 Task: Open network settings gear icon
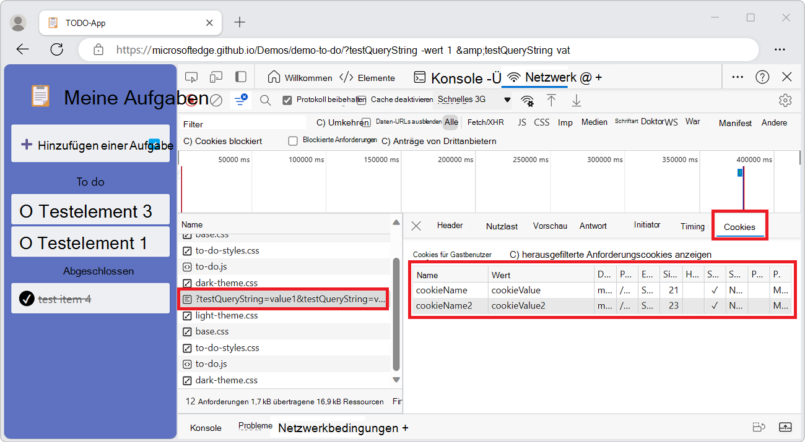[x=785, y=100]
